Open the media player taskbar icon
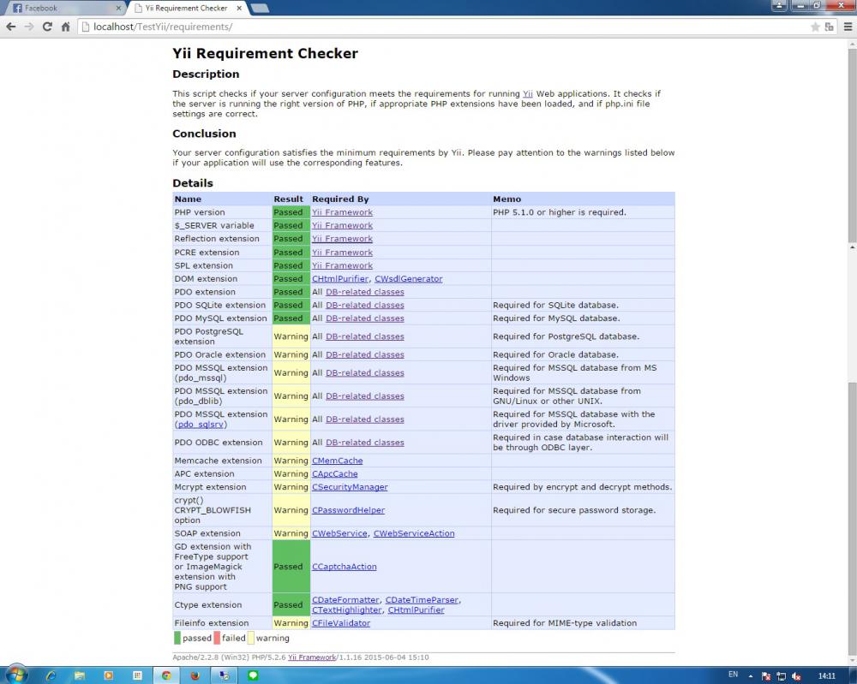The width and height of the screenshot is (857, 684). point(108,675)
